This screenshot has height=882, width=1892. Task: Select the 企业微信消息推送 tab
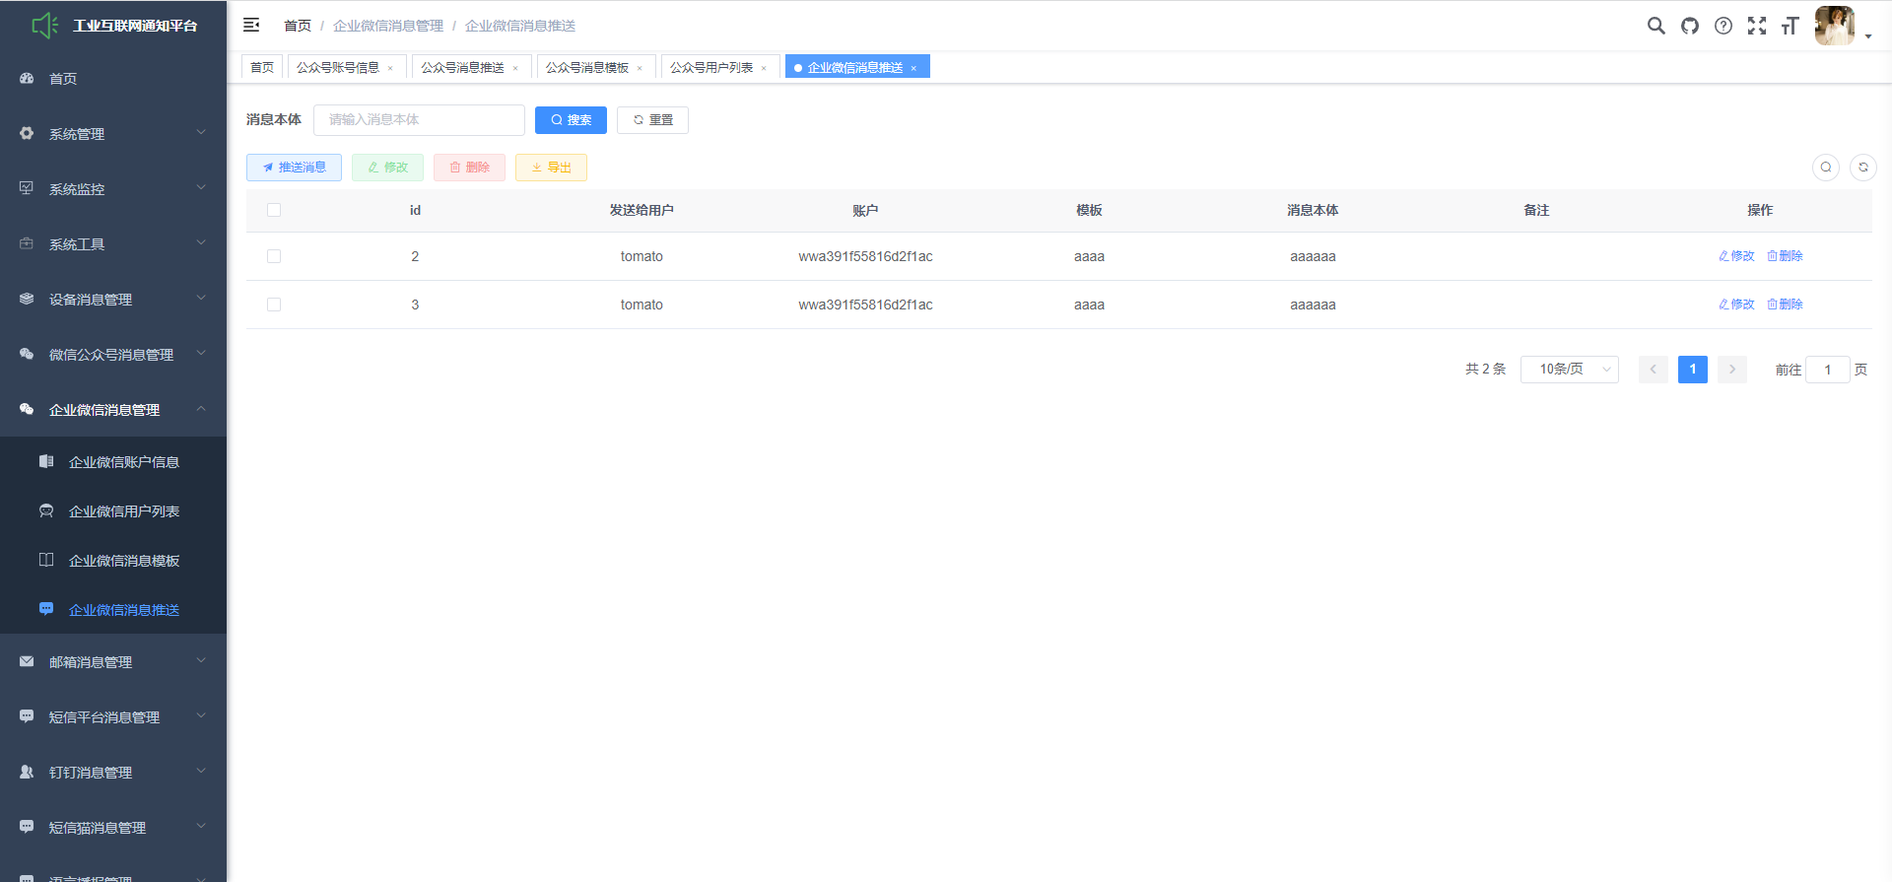[x=855, y=67]
